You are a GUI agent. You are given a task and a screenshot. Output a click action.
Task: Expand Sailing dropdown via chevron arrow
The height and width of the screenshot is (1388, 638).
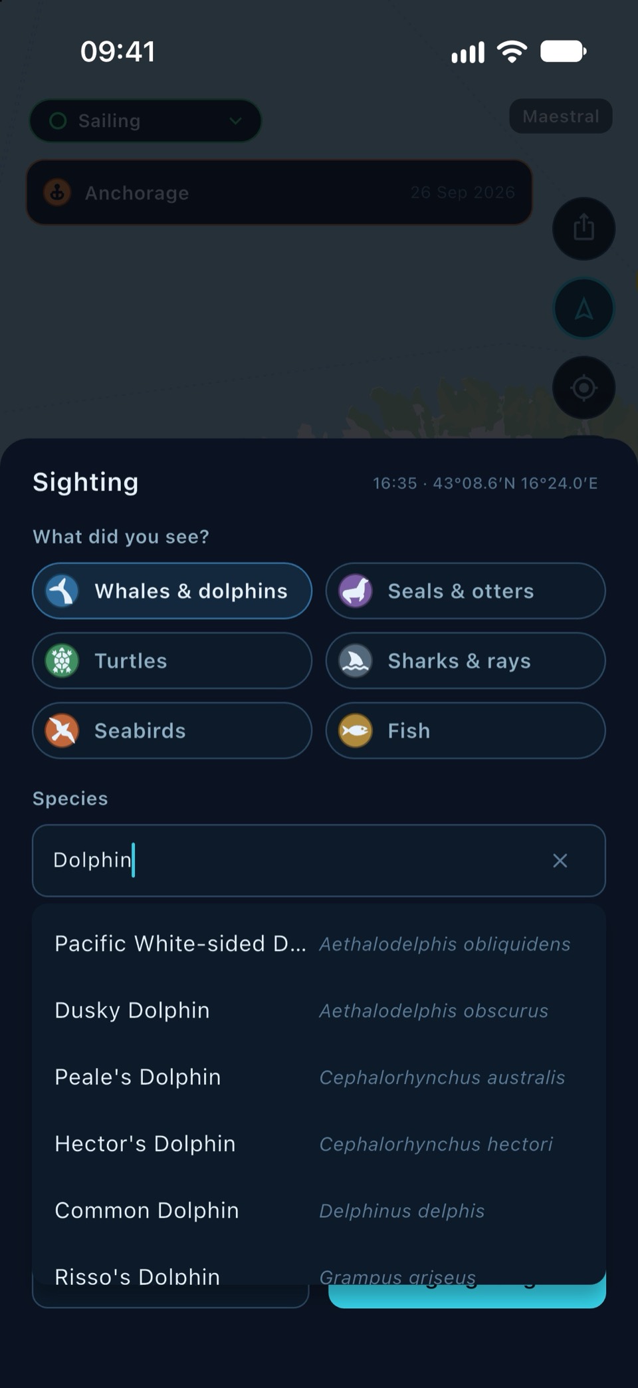click(x=235, y=120)
